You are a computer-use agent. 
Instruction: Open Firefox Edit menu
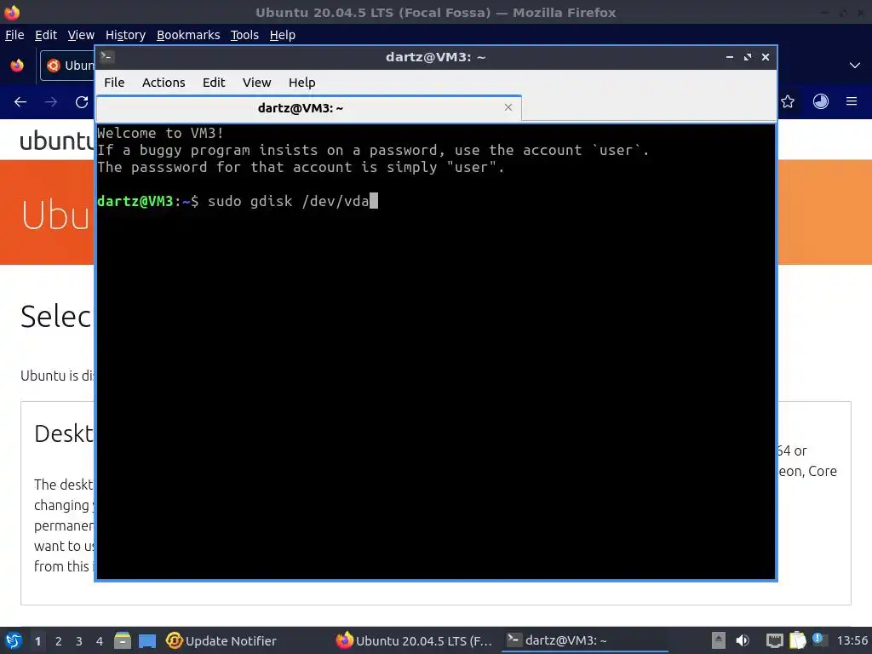coord(46,35)
